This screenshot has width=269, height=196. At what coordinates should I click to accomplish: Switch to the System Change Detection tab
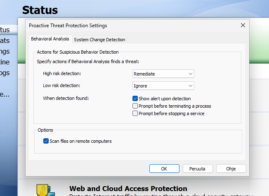(99, 40)
